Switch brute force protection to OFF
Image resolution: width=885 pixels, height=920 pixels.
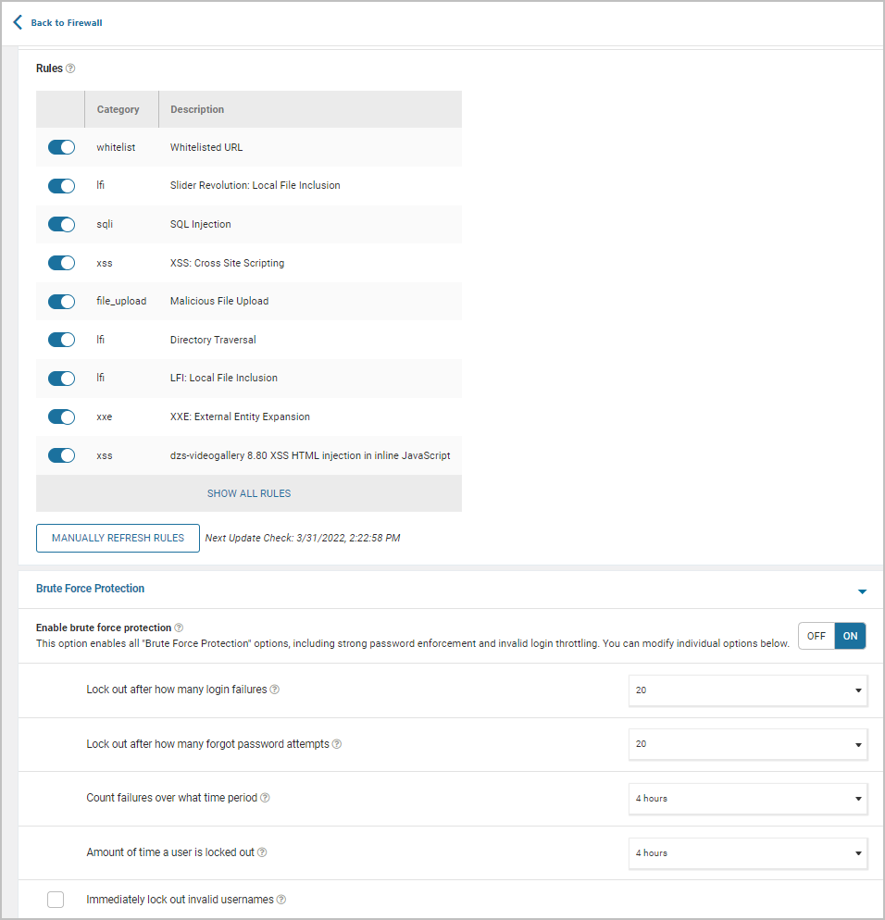click(816, 636)
